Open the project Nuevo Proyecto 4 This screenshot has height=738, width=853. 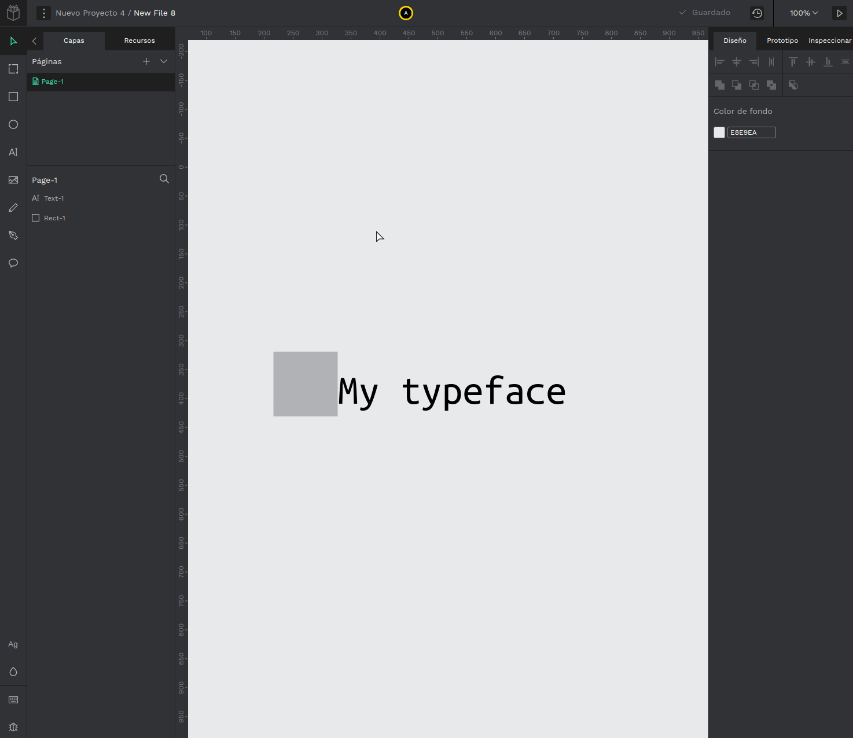[90, 13]
